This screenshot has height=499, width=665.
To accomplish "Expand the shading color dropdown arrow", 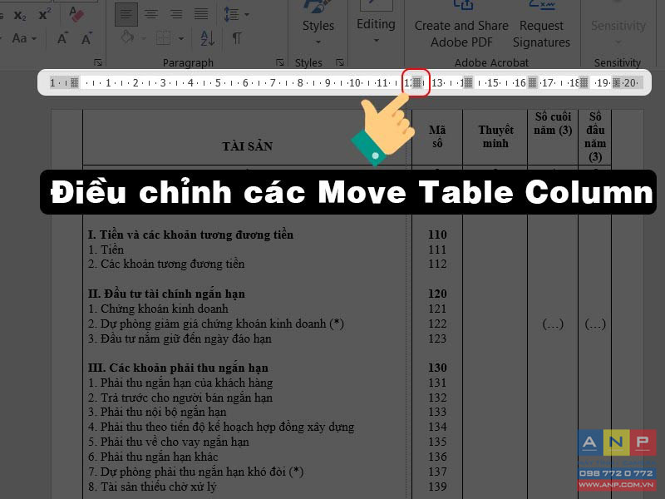I will (x=144, y=38).
